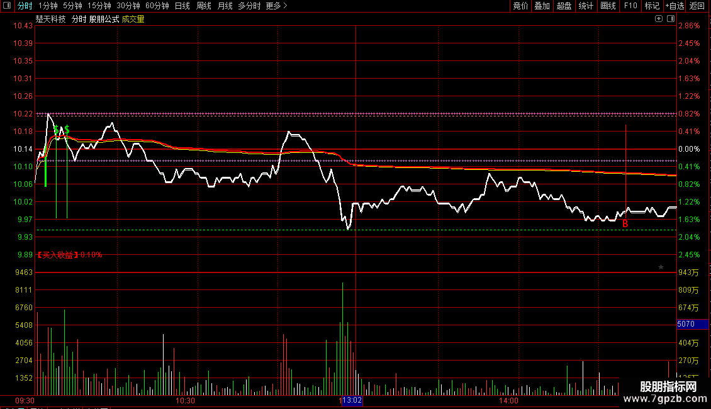Click the blue 5070 volume value box

(x=692, y=324)
